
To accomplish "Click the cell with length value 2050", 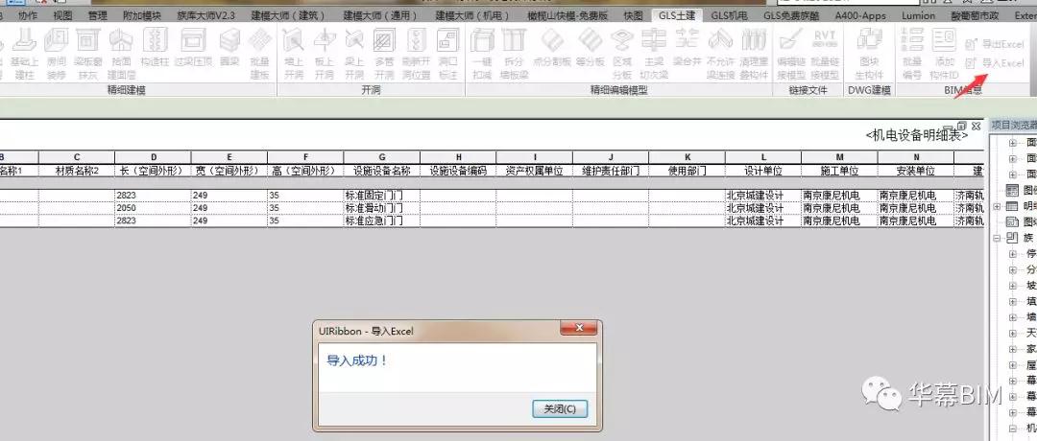I will (x=153, y=208).
